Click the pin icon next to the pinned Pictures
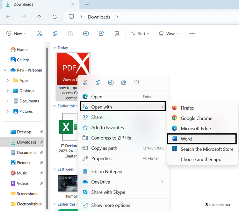This screenshot has width=239, height=211. (41, 163)
